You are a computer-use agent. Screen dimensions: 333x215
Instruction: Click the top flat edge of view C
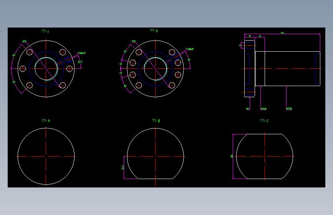(265, 134)
